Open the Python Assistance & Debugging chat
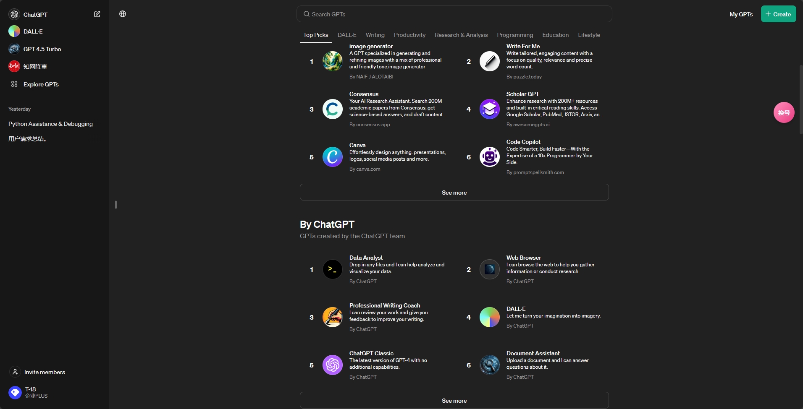The height and width of the screenshot is (409, 803). (x=51, y=124)
